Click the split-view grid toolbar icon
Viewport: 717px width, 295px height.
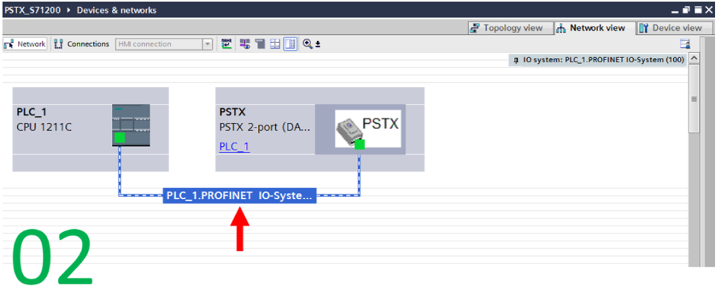coord(275,44)
